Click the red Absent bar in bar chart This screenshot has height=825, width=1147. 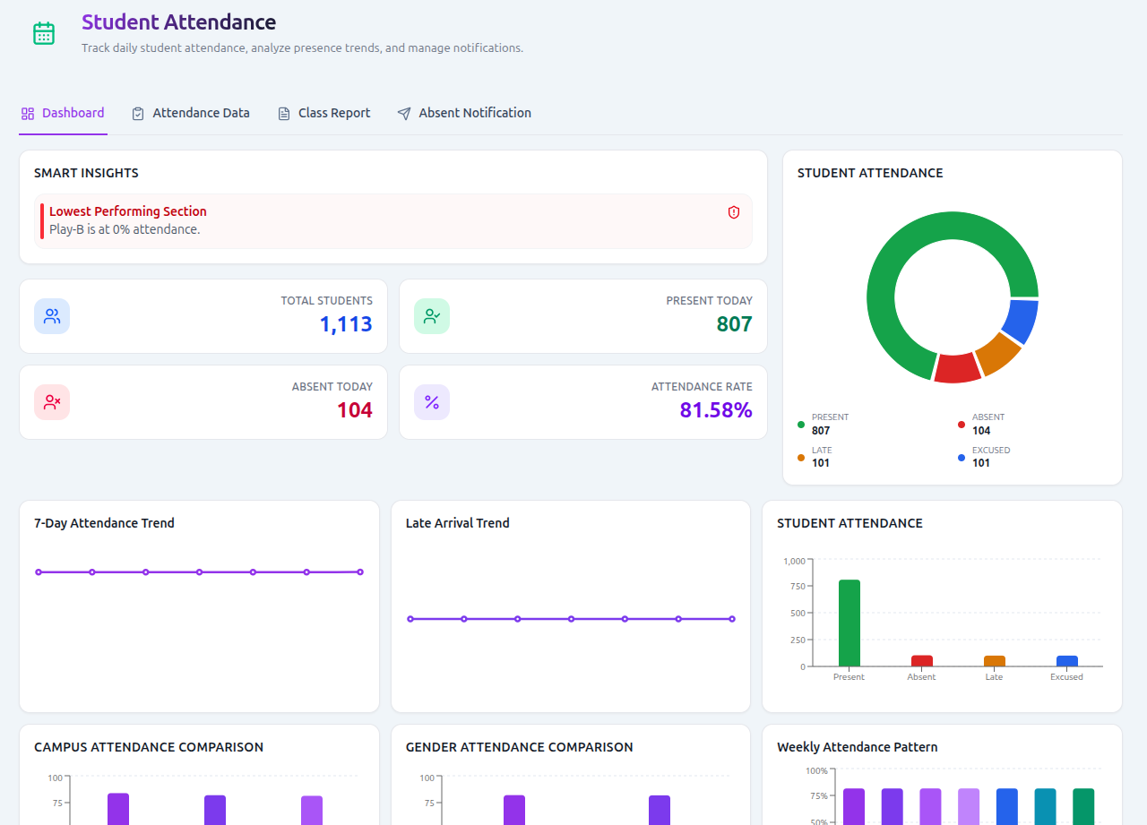tap(922, 661)
